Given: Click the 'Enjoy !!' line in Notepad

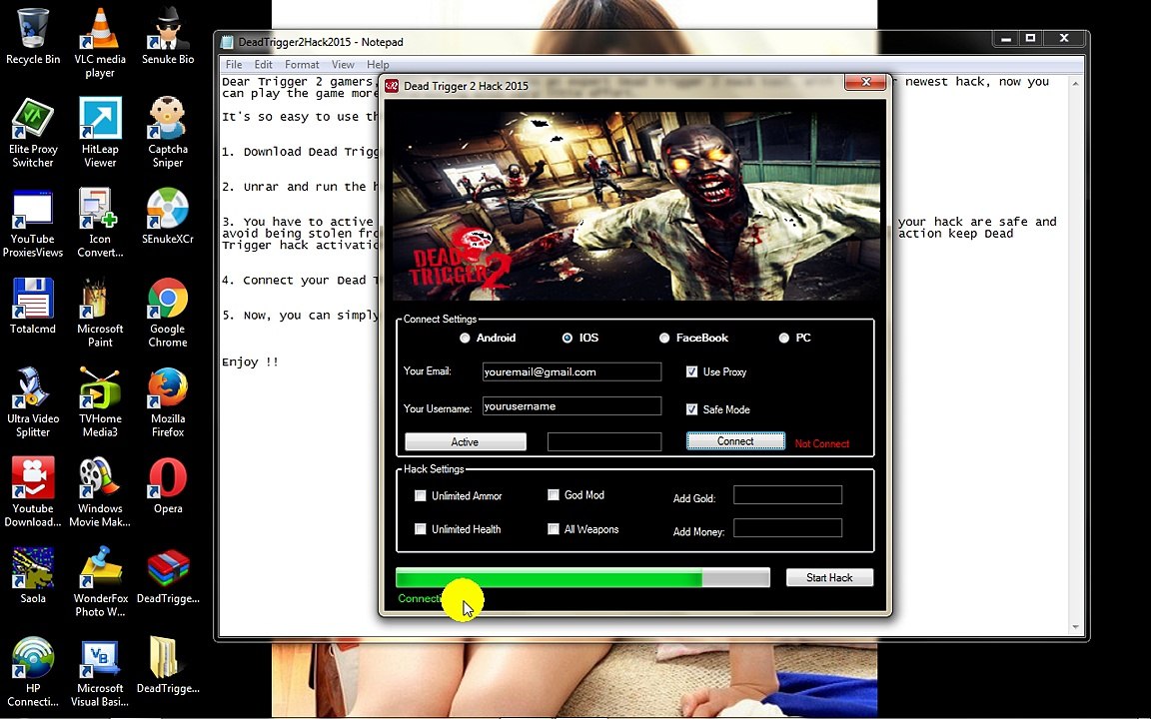Looking at the screenshot, I should [251, 362].
